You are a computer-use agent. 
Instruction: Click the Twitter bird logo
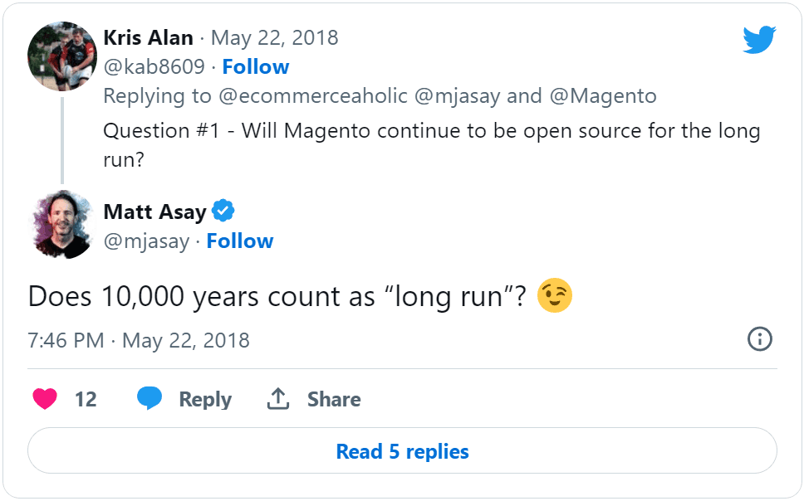pyautogui.click(x=759, y=40)
